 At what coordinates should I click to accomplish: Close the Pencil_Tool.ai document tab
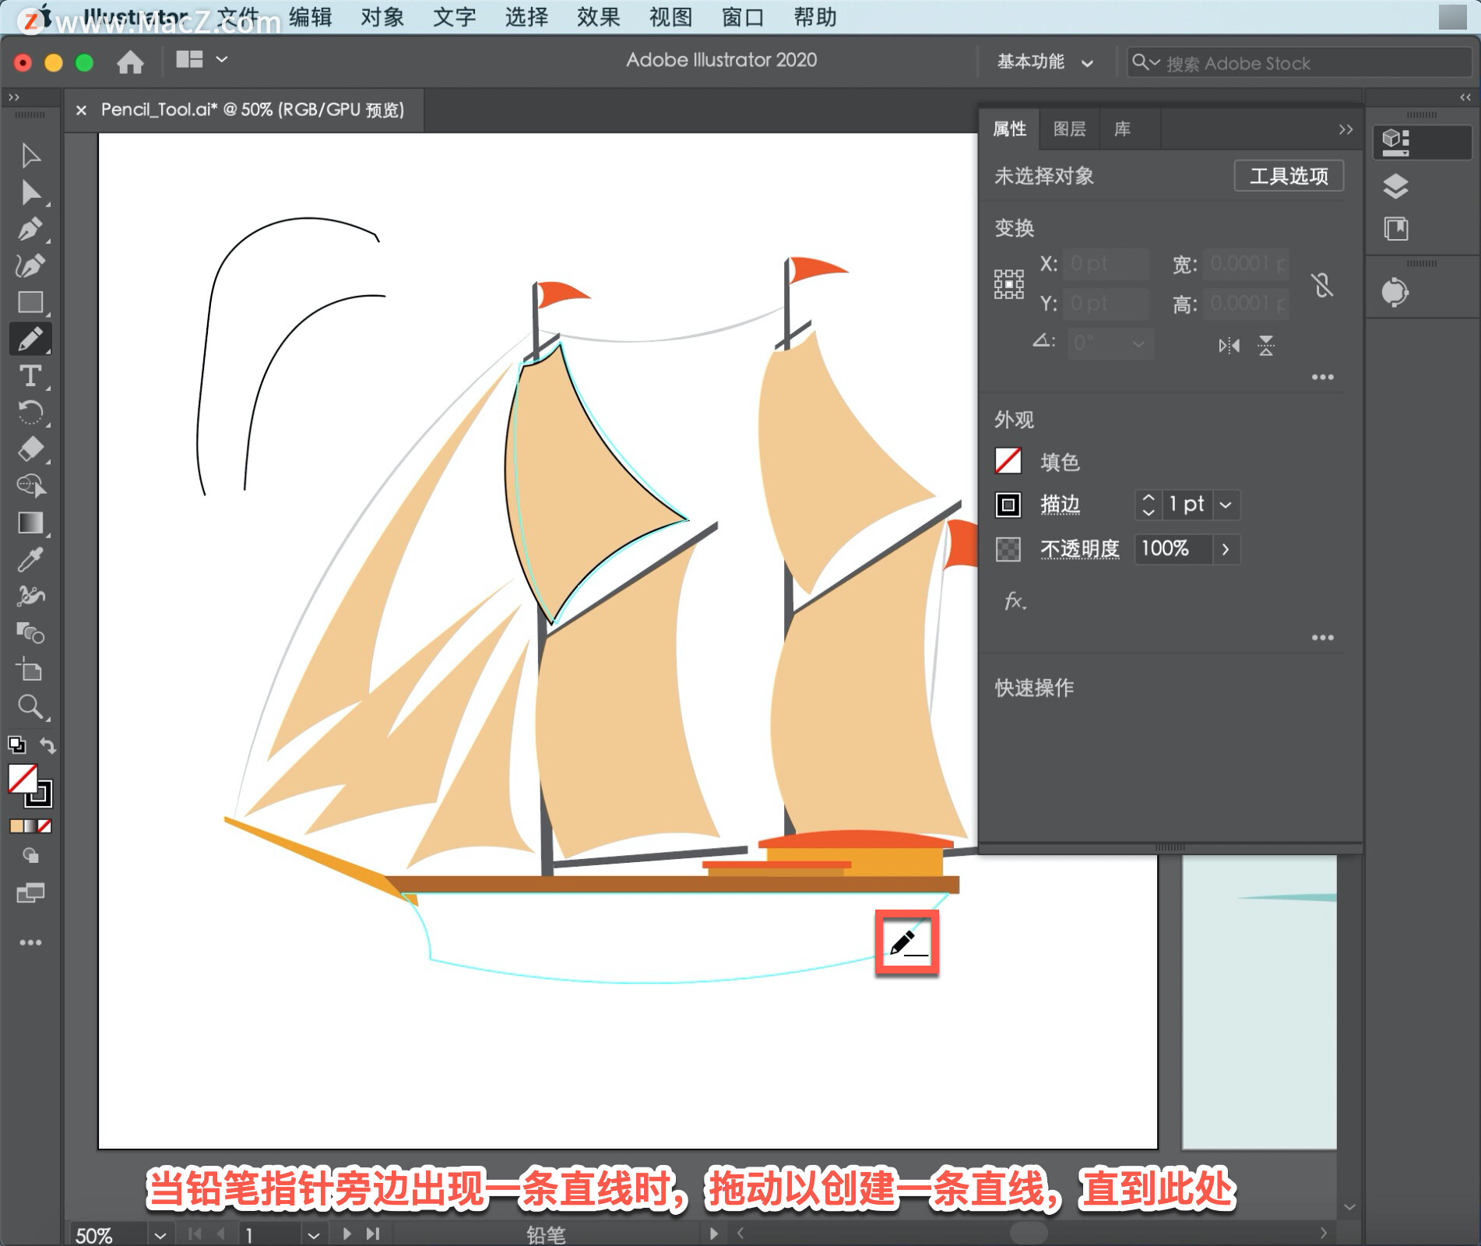[81, 111]
